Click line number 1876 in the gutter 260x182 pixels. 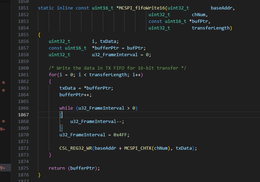tap(24, 175)
